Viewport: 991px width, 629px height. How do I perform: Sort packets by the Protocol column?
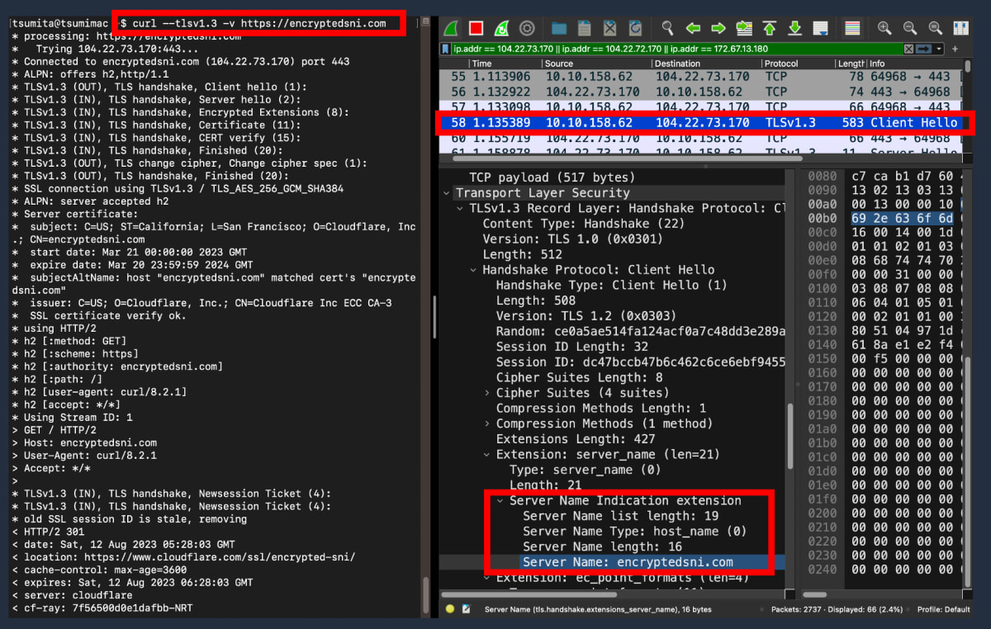[798, 64]
